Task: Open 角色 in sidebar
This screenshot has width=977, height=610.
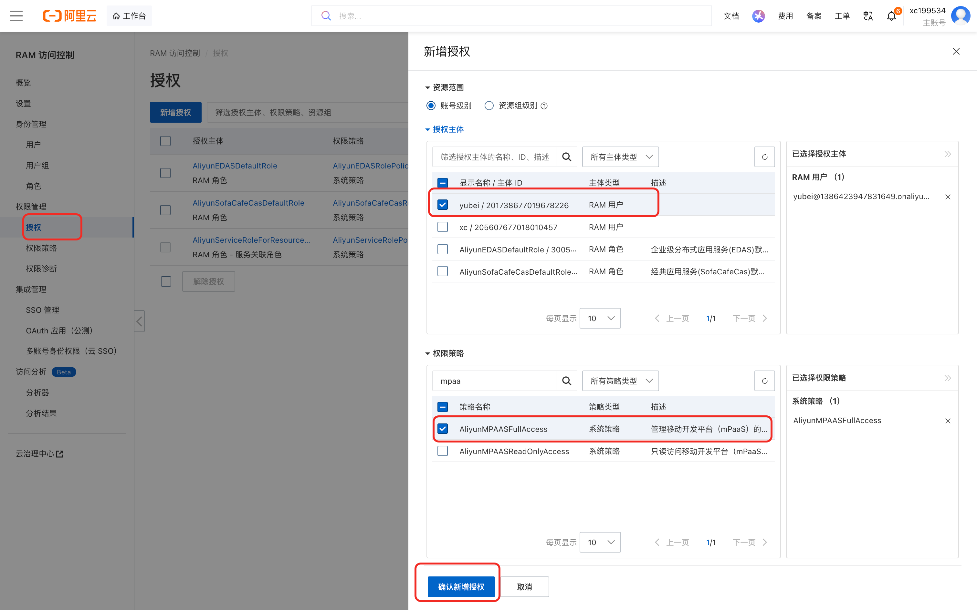Action: click(x=34, y=186)
